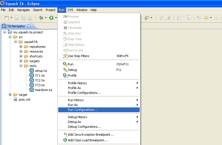Open the Edit menu
Image resolution: width=222 pixels, height=145 pixels.
click(x=11, y=10)
